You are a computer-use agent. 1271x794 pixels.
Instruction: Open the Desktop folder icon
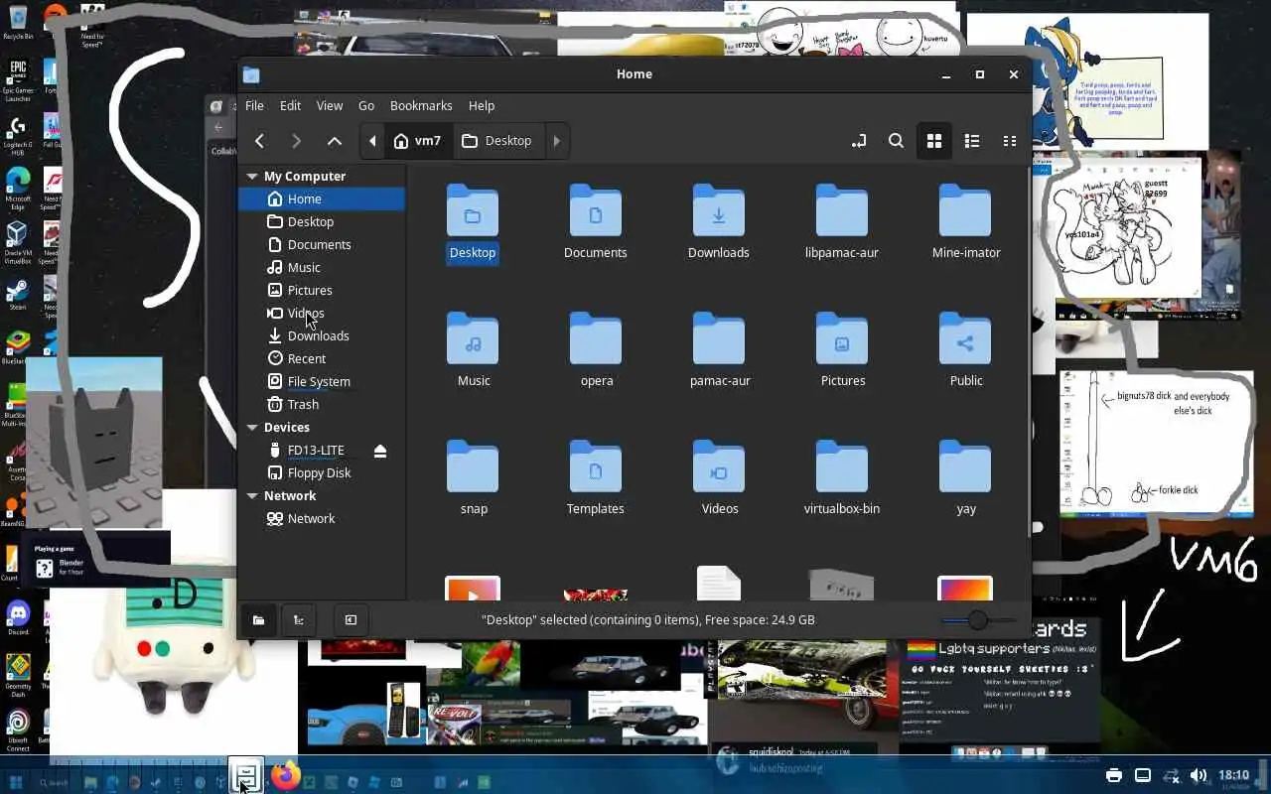[473, 222]
